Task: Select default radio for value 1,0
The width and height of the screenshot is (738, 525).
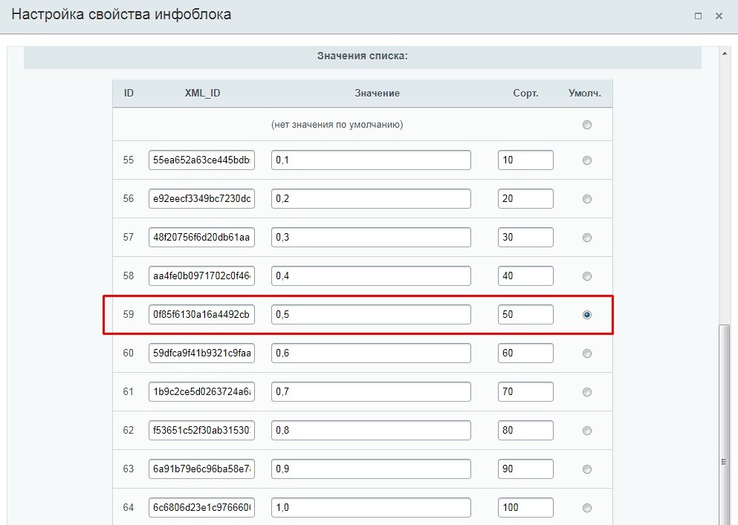Action: tap(587, 508)
